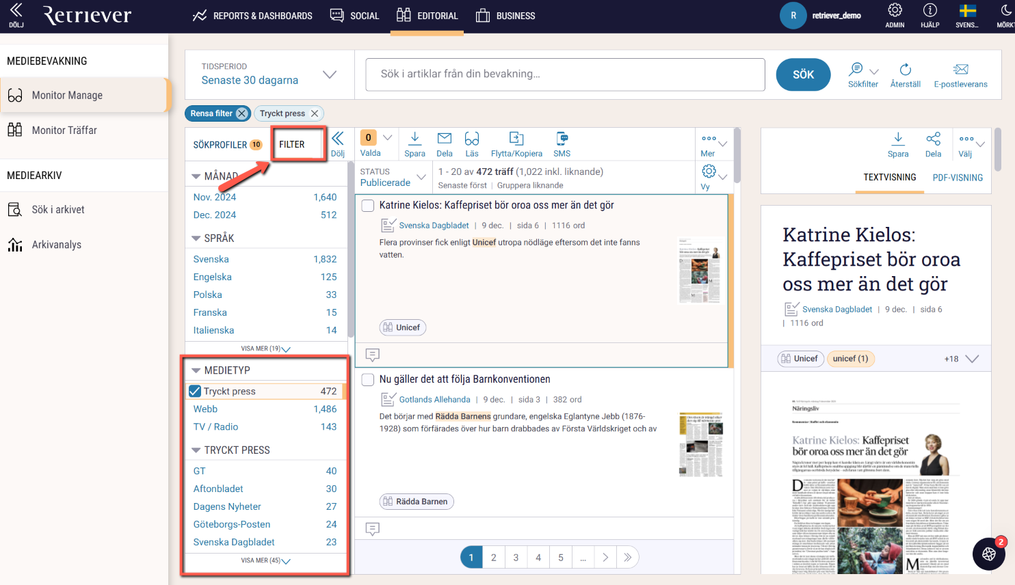The image size is (1015, 585).
Task: Save selected articles with Spara icon
Action: (x=414, y=144)
